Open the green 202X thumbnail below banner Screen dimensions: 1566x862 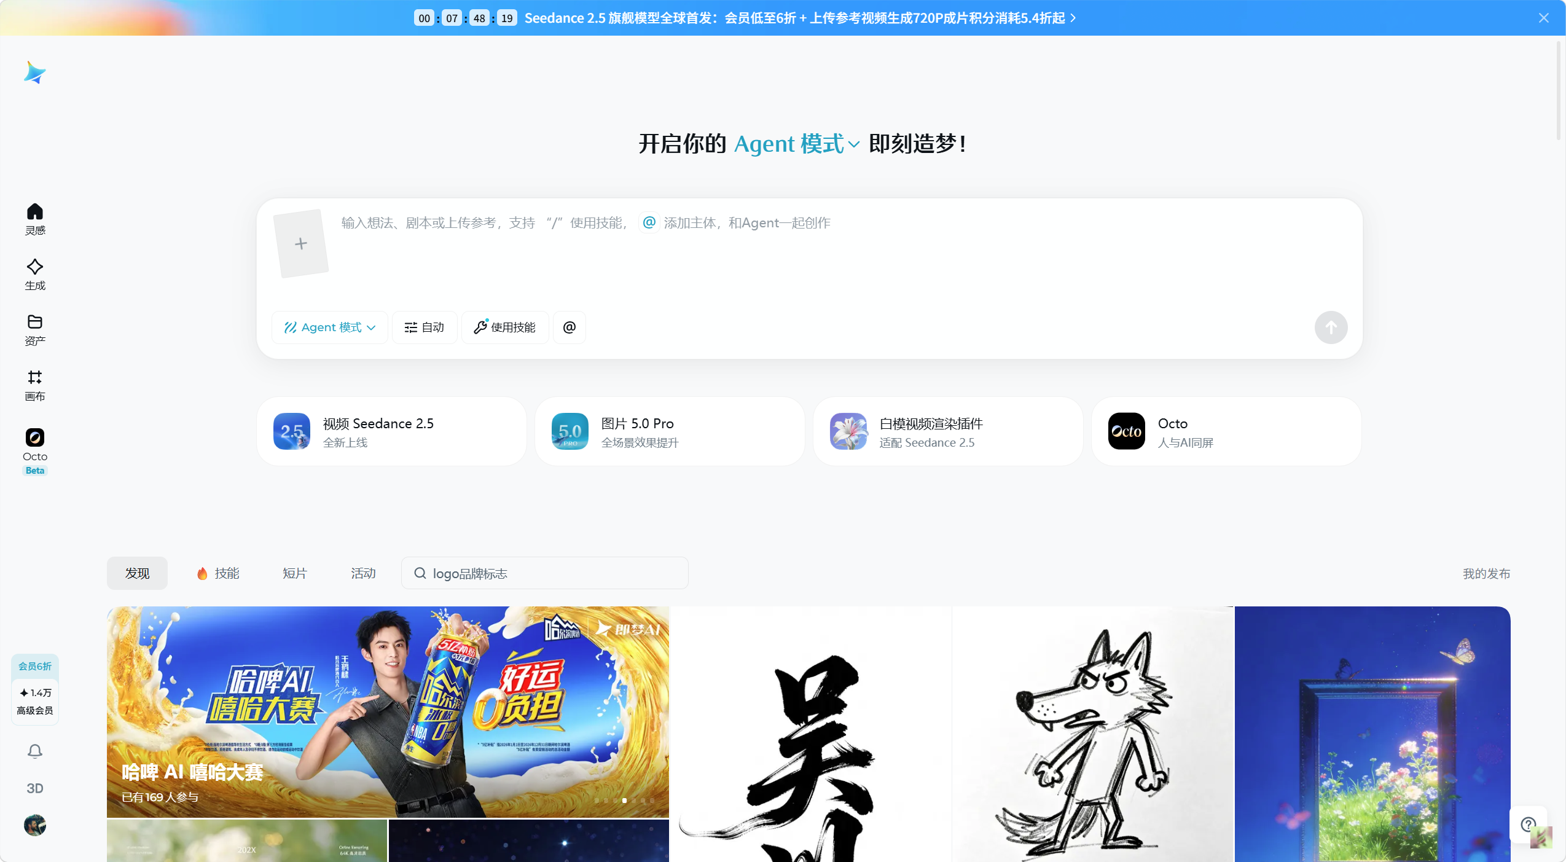click(246, 840)
